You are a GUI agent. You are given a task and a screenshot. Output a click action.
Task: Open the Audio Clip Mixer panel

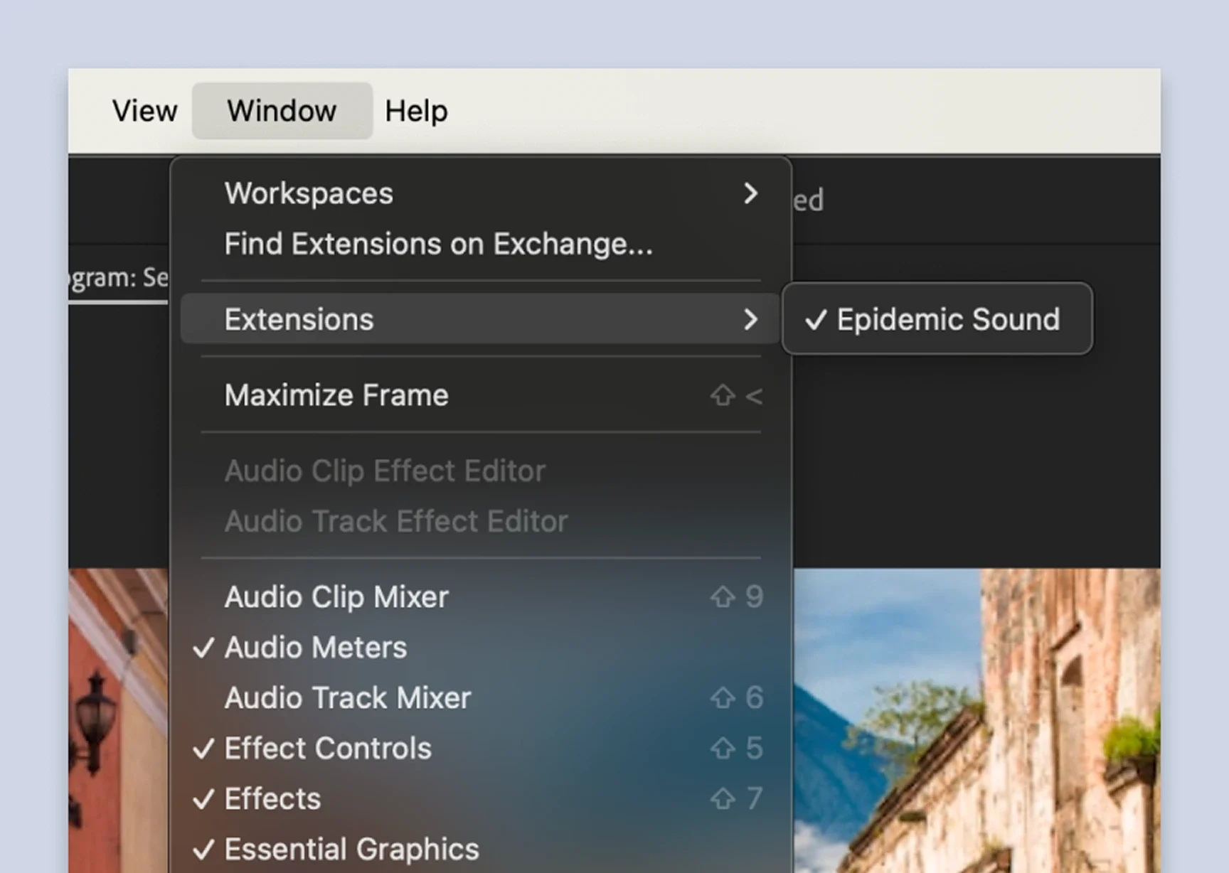pos(480,597)
